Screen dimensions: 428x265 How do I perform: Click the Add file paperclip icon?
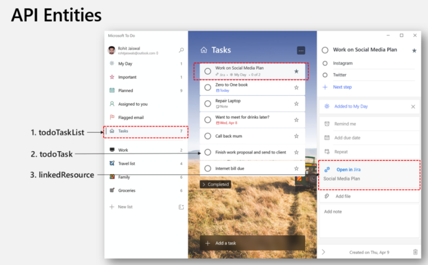pyautogui.click(x=327, y=196)
